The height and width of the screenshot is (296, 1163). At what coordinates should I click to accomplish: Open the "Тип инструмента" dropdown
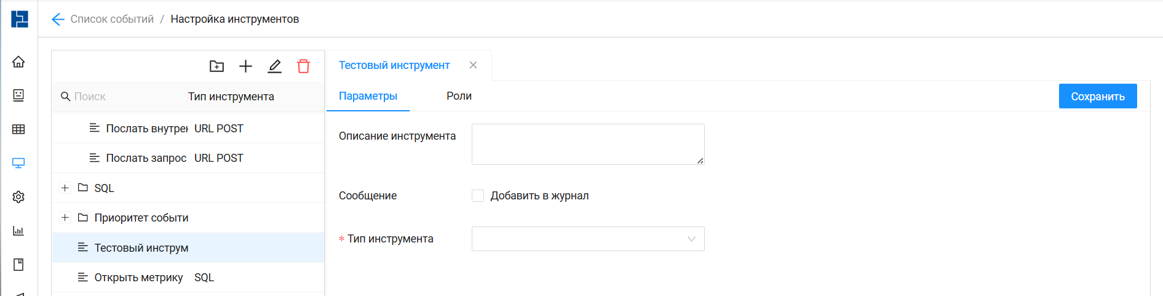(587, 239)
